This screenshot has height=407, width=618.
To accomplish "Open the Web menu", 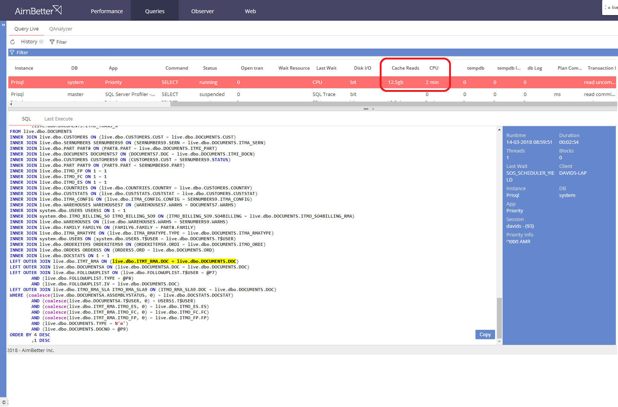I will pyautogui.click(x=250, y=11).
